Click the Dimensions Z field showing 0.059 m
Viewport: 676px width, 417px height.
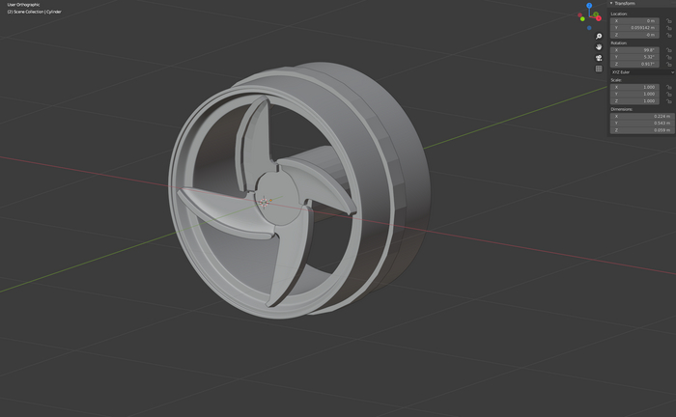642,130
